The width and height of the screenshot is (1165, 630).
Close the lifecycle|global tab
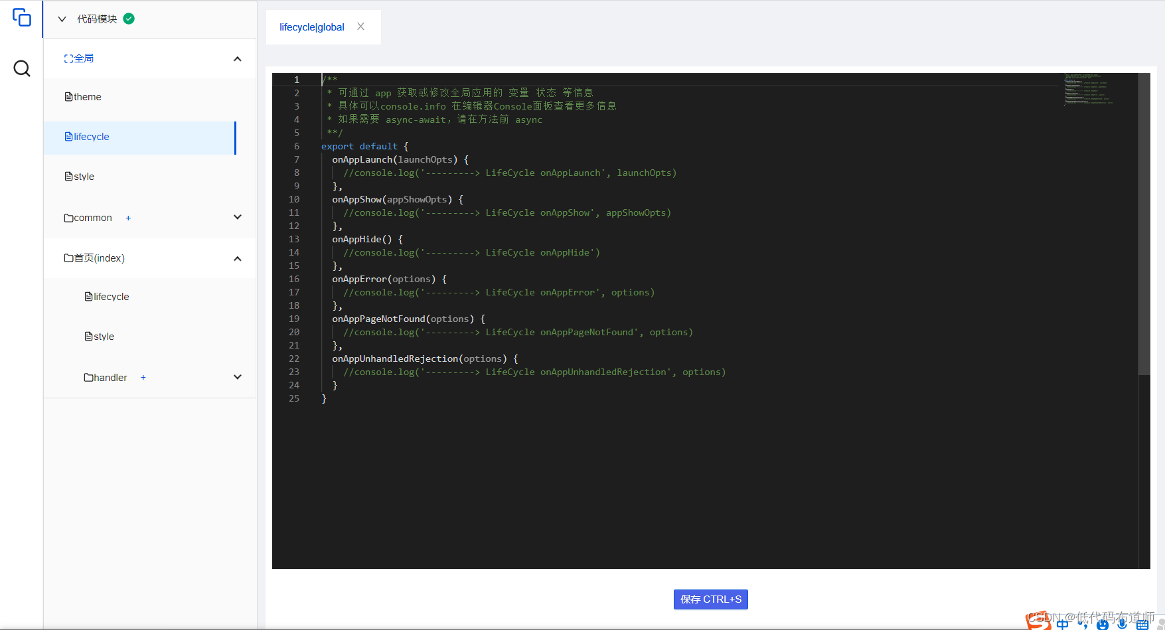(360, 27)
